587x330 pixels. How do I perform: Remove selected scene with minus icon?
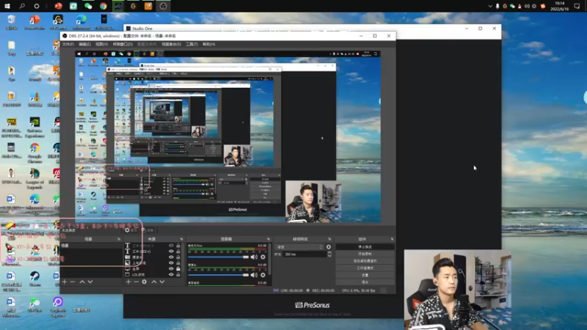73,282
